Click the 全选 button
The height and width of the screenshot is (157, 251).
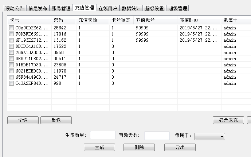click(23, 120)
